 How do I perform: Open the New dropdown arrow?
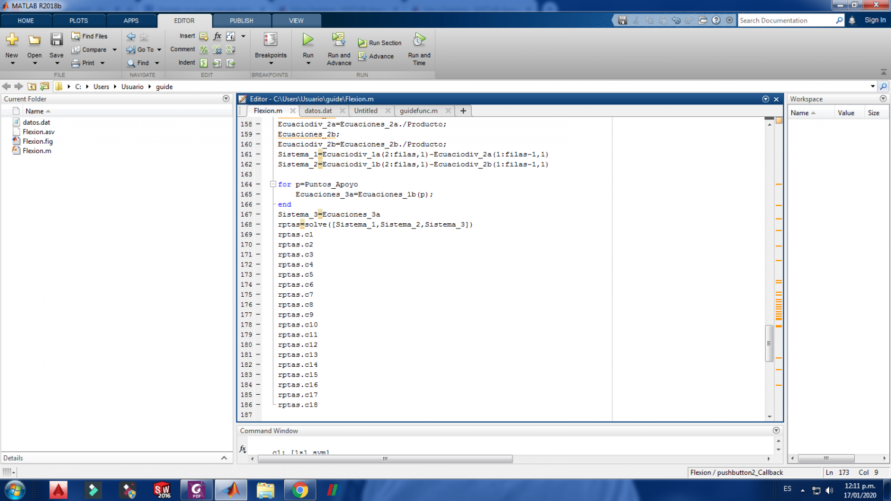tap(12, 63)
